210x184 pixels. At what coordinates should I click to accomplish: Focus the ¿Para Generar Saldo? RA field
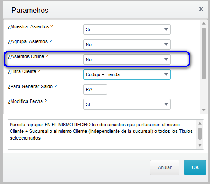coord(95,89)
